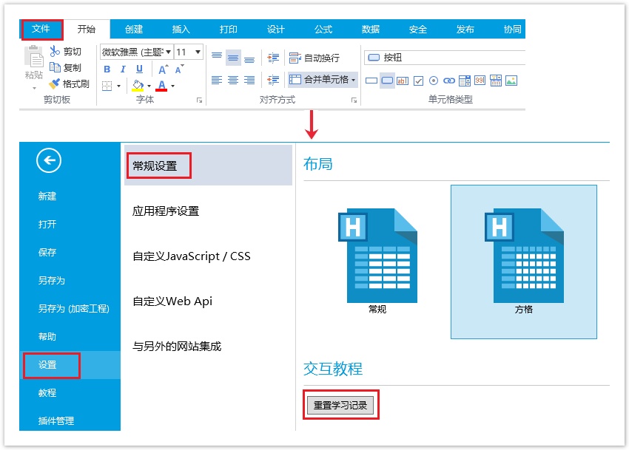Select the radio button cell type icon
629x450 pixels.
[433, 81]
